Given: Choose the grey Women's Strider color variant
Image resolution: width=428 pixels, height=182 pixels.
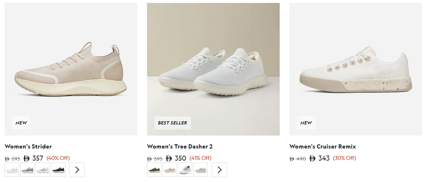Looking at the screenshot, I should [x=27, y=170].
